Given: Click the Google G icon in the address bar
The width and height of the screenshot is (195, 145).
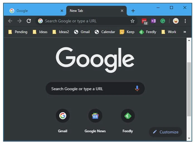Looking at the screenshot, I should (x=40, y=21).
